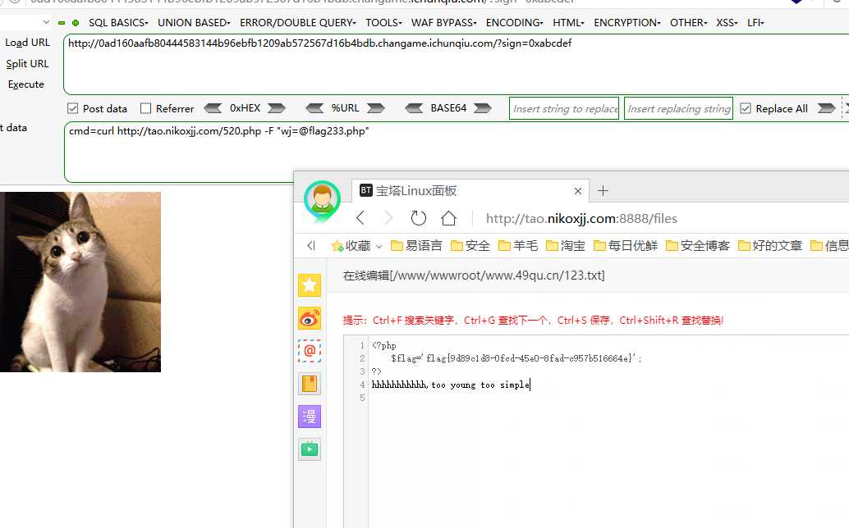Screen dimensions: 849x528
Task: Collapse the bookmarks bar with left chevron
Action: coord(311,246)
